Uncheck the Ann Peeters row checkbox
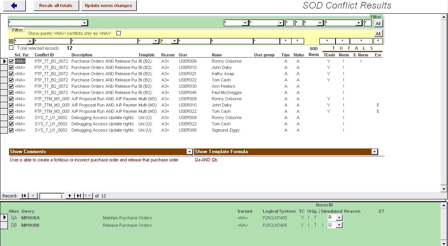Screen dimensions: 448x246 [11, 86]
